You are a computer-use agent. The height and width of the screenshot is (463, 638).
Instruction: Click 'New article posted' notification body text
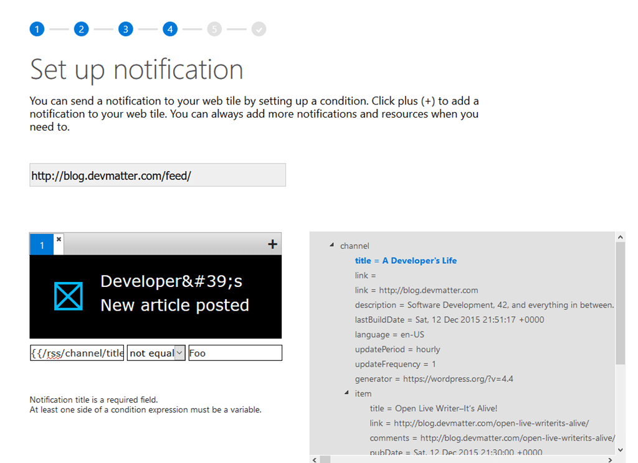click(x=174, y=306)
